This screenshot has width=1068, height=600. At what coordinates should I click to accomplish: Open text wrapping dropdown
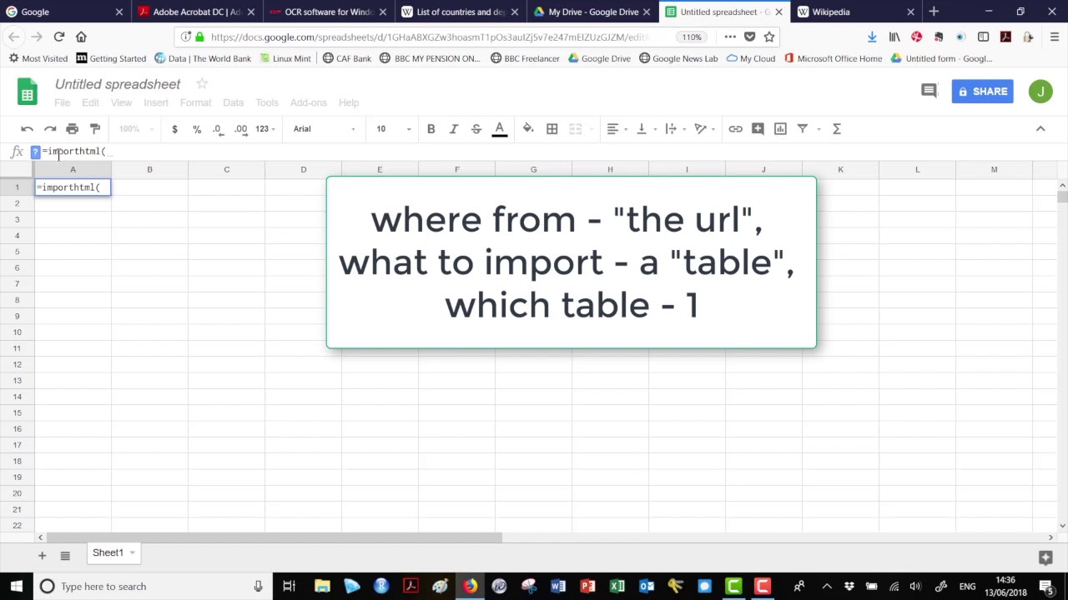coord(675,128)
